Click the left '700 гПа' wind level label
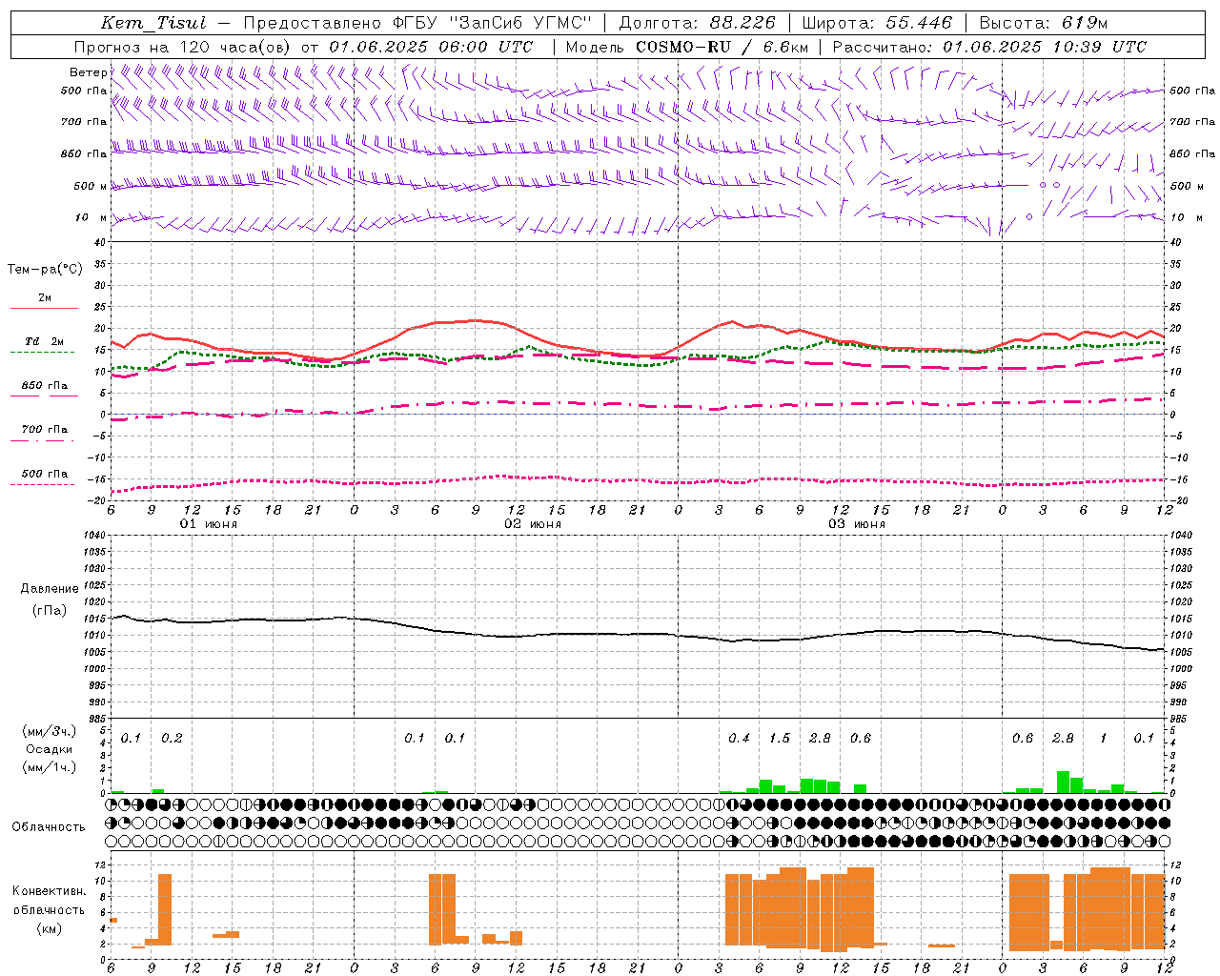The height and width of the screenshot is (976, 1220). point(84,122)
